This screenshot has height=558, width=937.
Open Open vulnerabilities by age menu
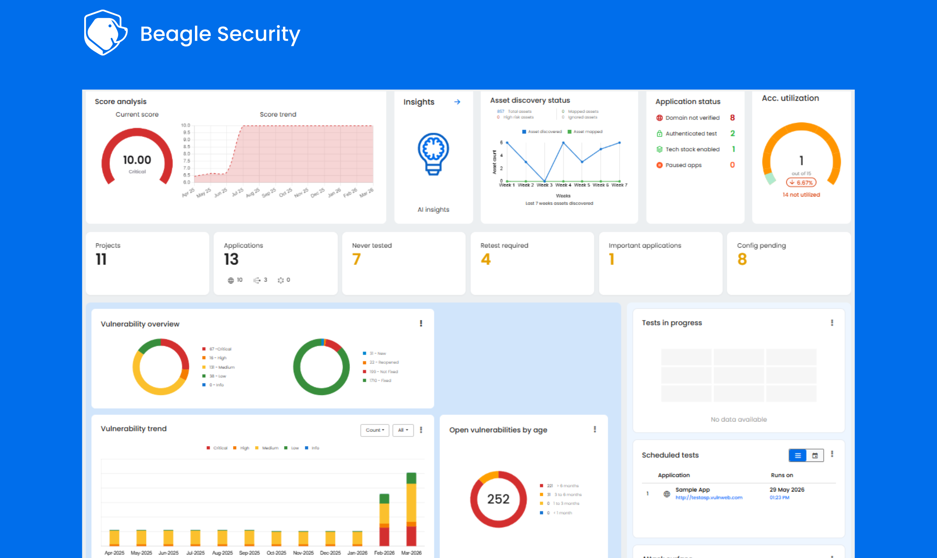tap(595, 430)
